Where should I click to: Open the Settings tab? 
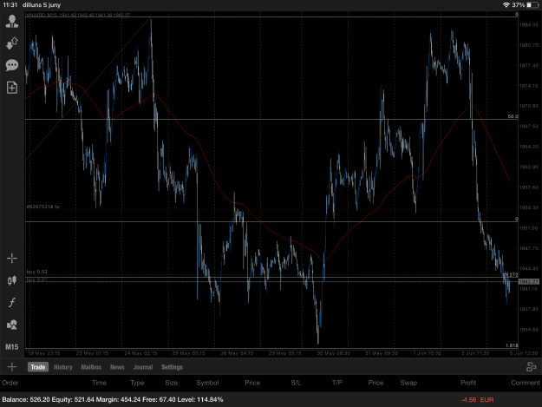[x=172, y=367]
